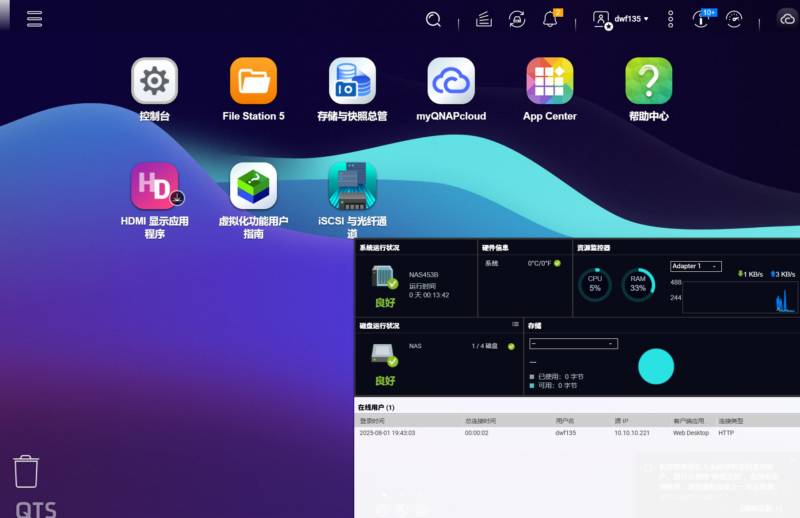Open event notifications bell
This screenshot has height=518, width=800.
pos(550,19)
